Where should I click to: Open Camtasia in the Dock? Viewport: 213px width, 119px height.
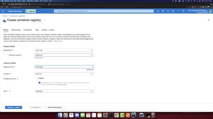122,115
